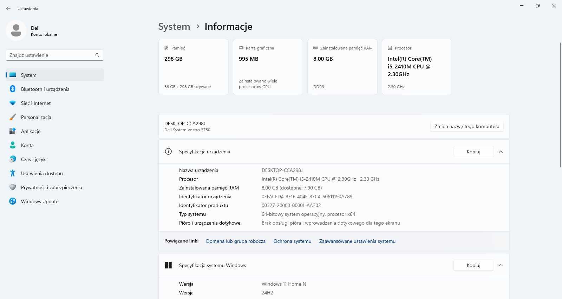Open the Bluetooth icon in the sidebar

coord(13,89)
